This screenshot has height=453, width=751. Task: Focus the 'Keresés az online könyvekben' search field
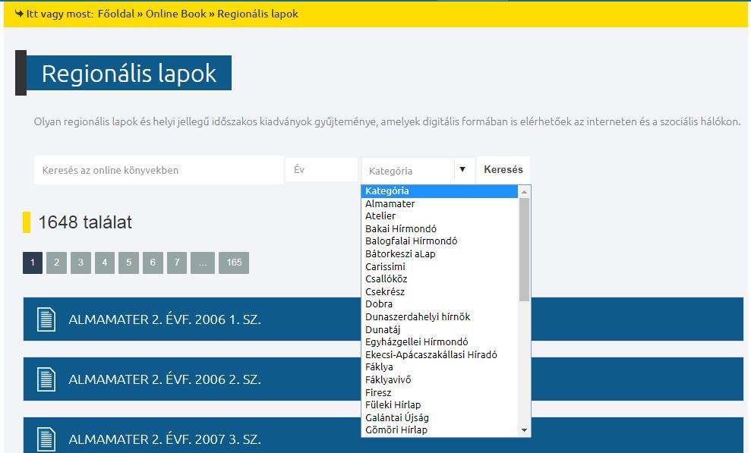click(x=159, y=170)
